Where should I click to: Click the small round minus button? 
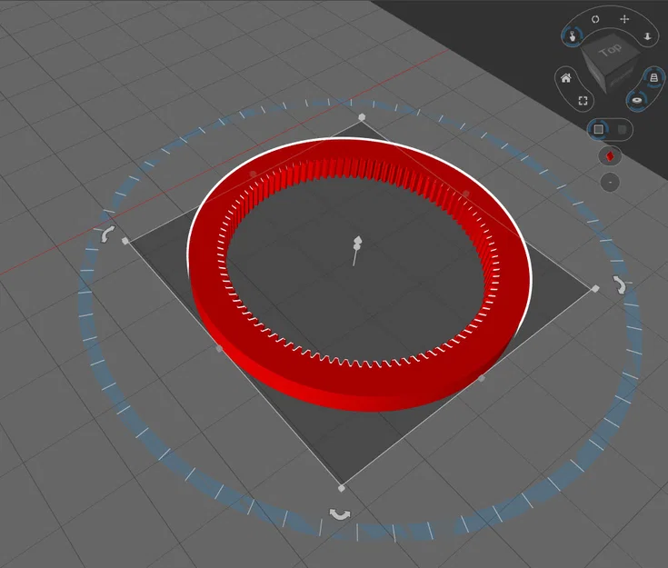click(610, 183)
